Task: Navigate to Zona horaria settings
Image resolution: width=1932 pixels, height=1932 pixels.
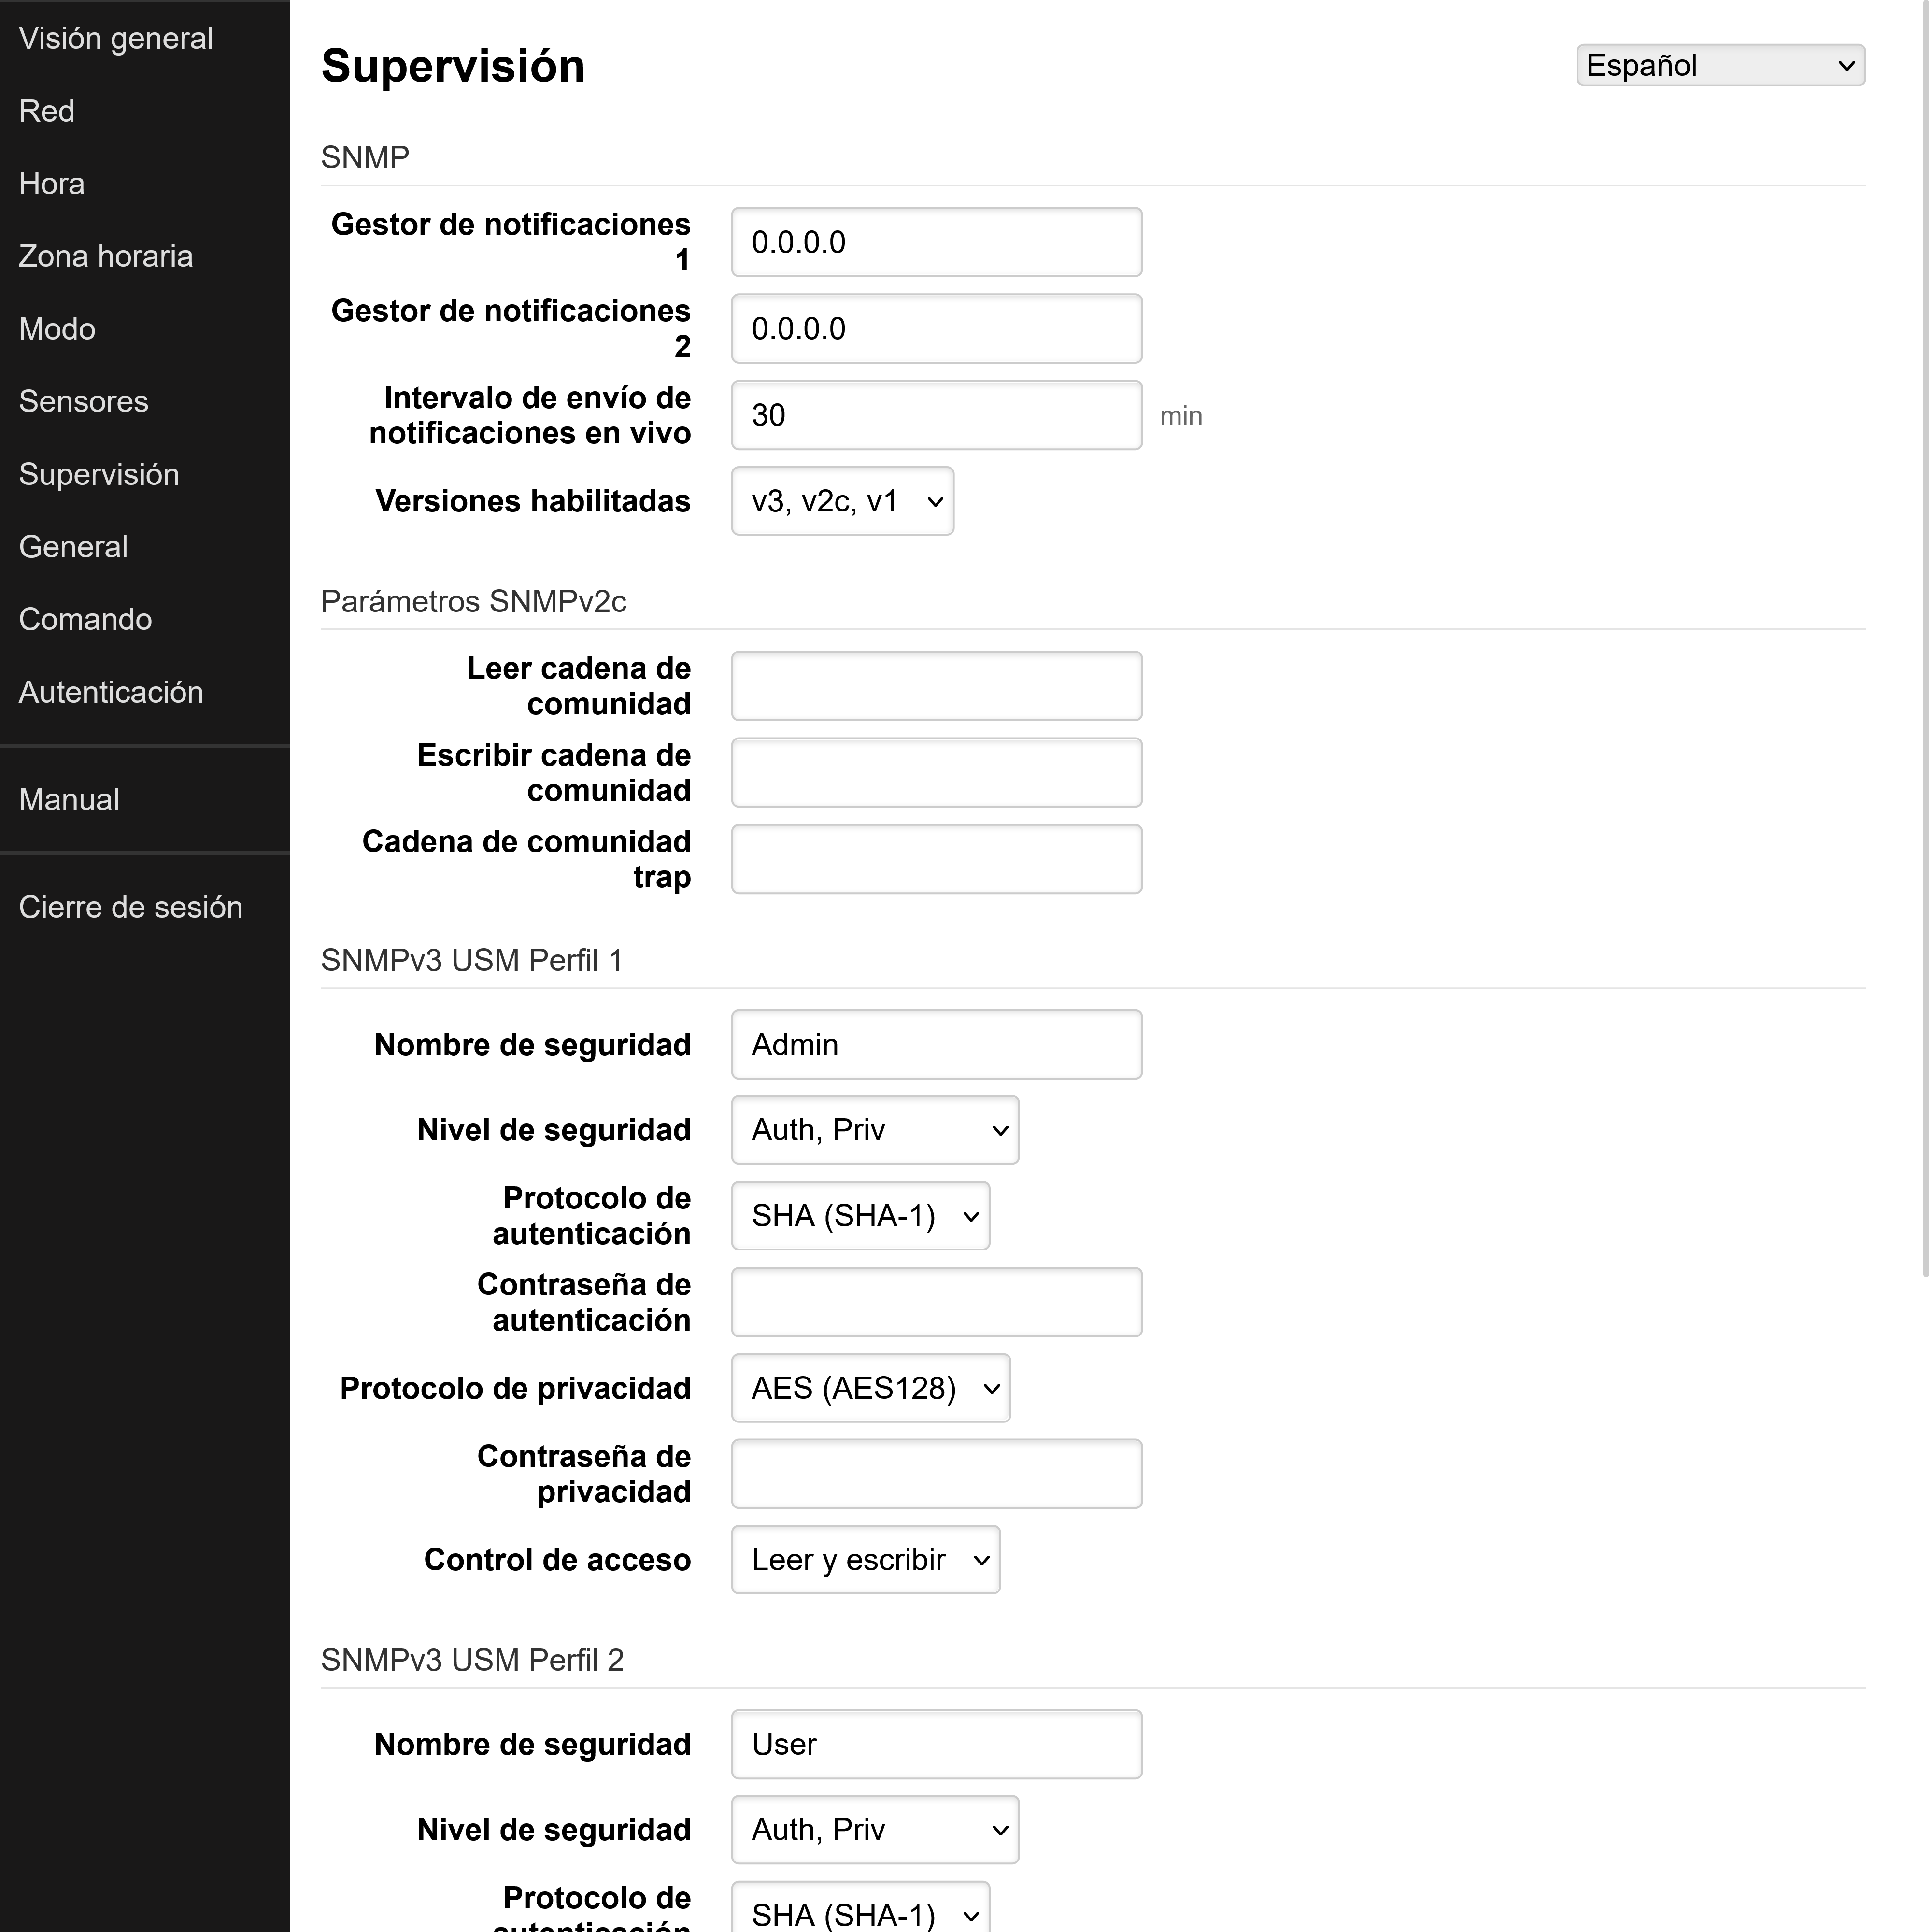Action: [x=105, y=255]
